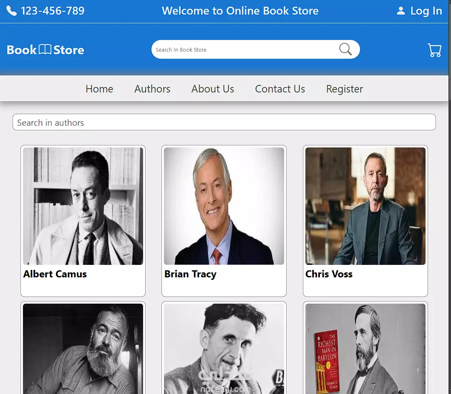Viewport: 451px width, 394px height.
Task: Click the phone icon in the top bar
Action: tap(12, 11)
